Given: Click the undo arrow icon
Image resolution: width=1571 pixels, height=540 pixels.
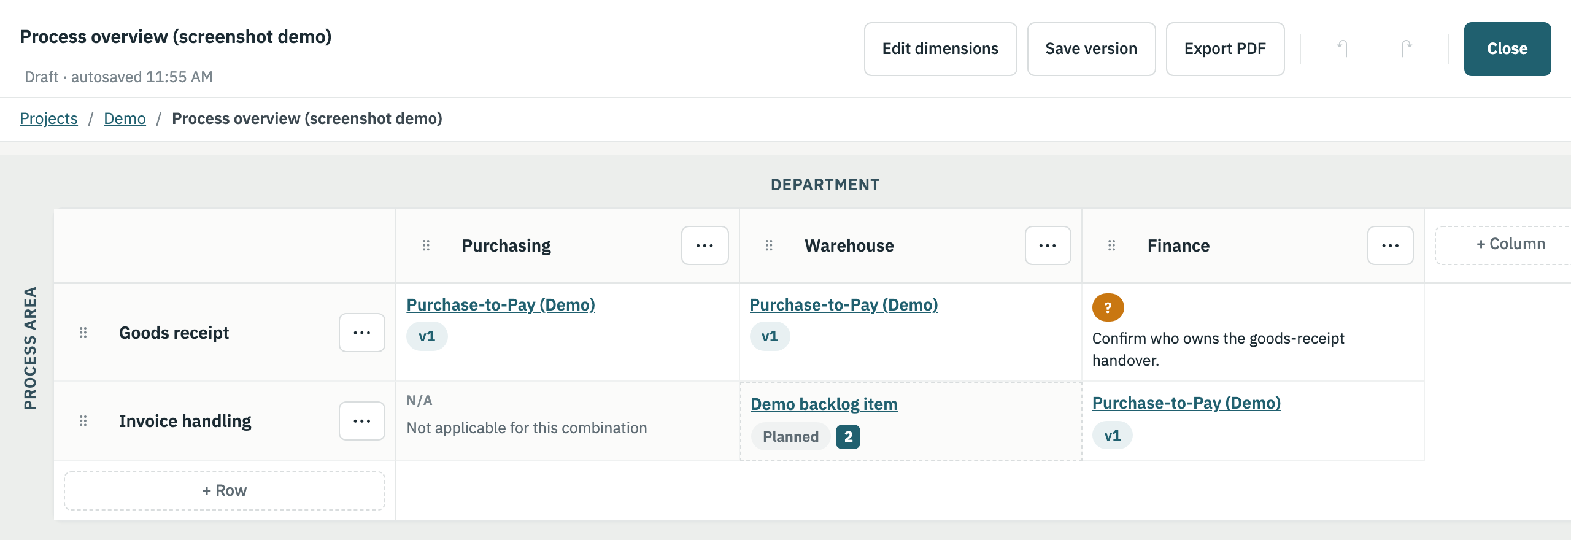Looking at the screenshot, I should (x=1342, y=48).
